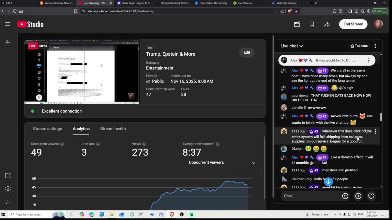Click the plus icon beside chat input

tap(358, 196)
